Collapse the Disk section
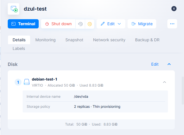 pos(169,64)
